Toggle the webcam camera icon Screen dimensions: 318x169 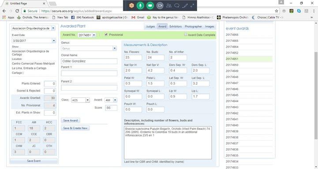click(160, 5)
